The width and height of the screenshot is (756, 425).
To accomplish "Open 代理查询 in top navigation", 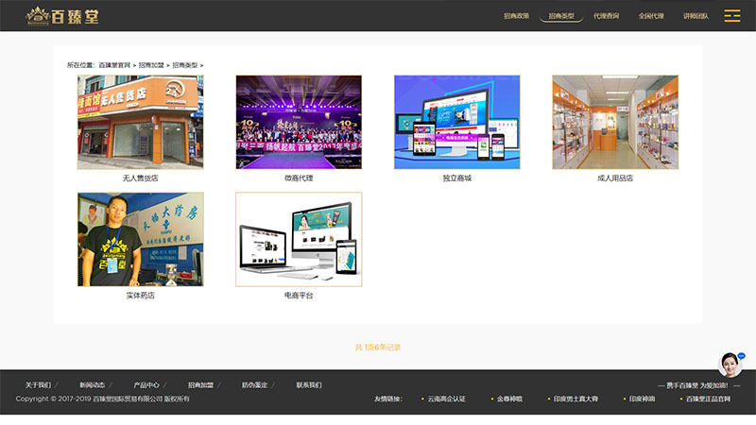I will click(606, 16).
